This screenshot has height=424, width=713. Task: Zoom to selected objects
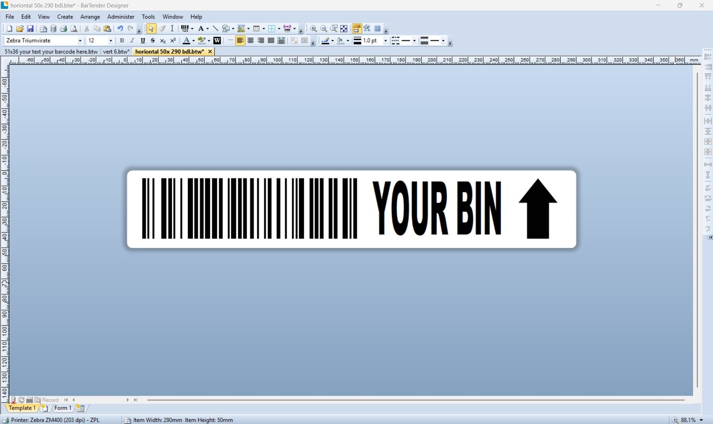coord(334,29)
